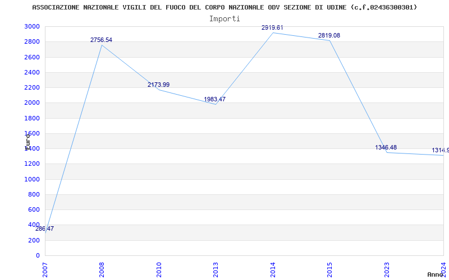Click the 2013 x-axis year label
Image resolution: width=449 pixels, height=280 pixels.
point(216,270)
